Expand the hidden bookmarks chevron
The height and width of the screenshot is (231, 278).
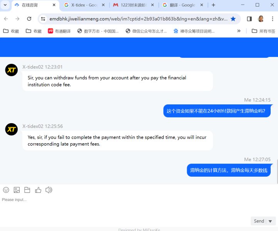point(239,31)
